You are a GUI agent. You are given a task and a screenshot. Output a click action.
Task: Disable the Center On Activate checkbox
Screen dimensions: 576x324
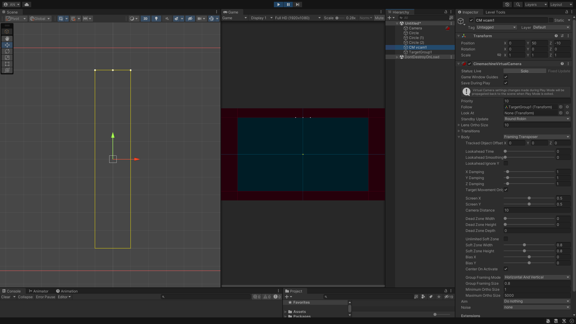pos(506,269)
